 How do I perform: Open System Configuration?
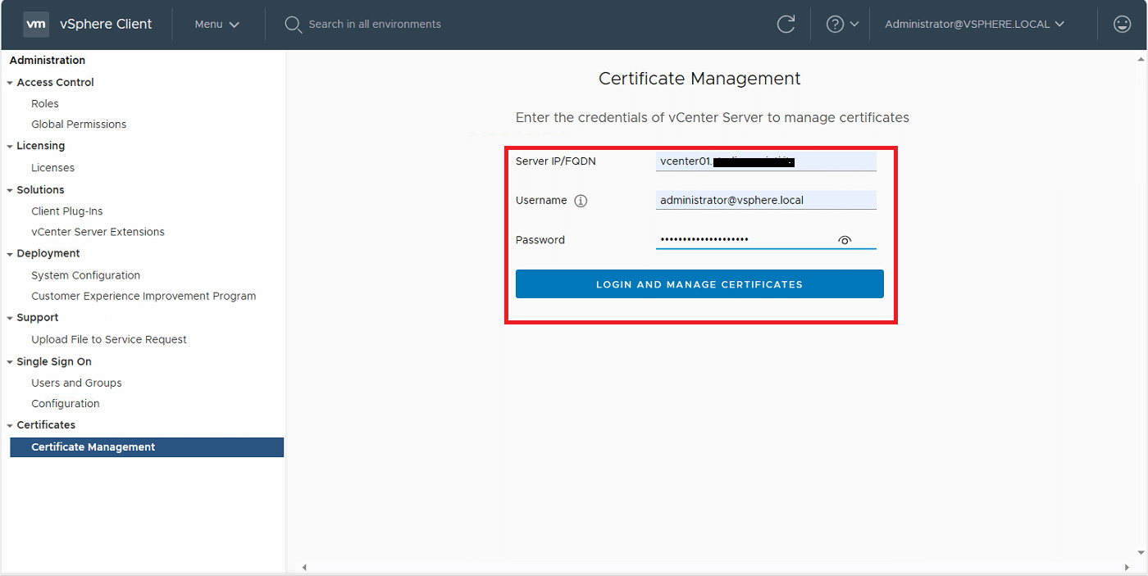(85, 275)
